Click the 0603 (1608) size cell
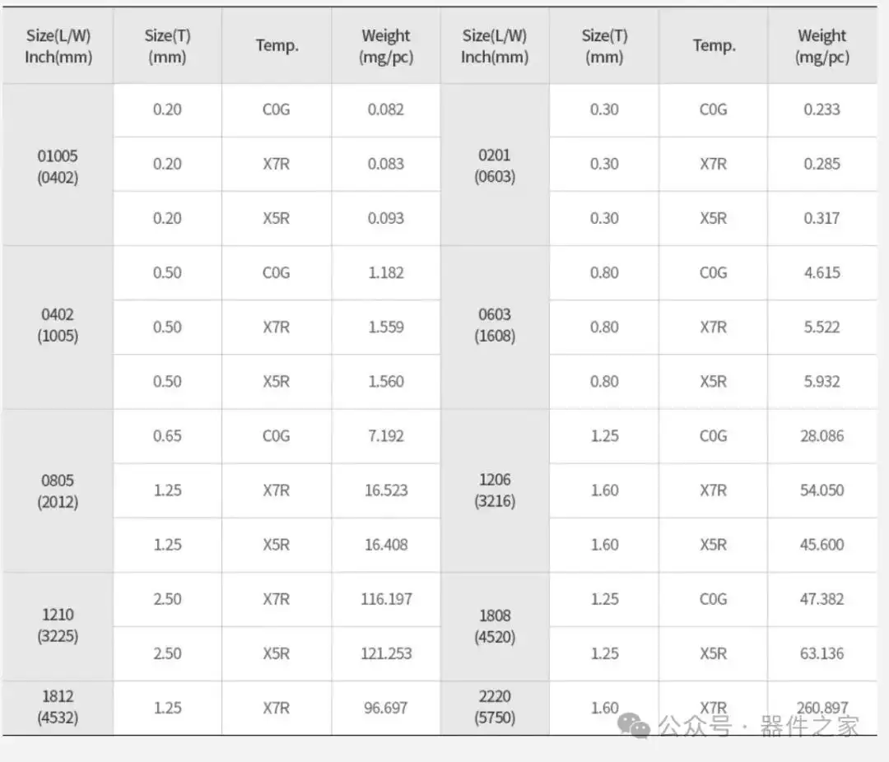 (495, 326)
